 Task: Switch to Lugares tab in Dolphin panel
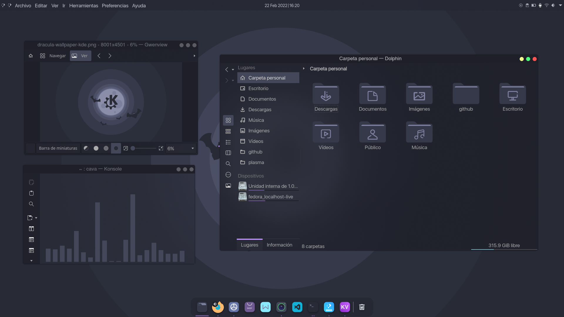pos(250,245)
